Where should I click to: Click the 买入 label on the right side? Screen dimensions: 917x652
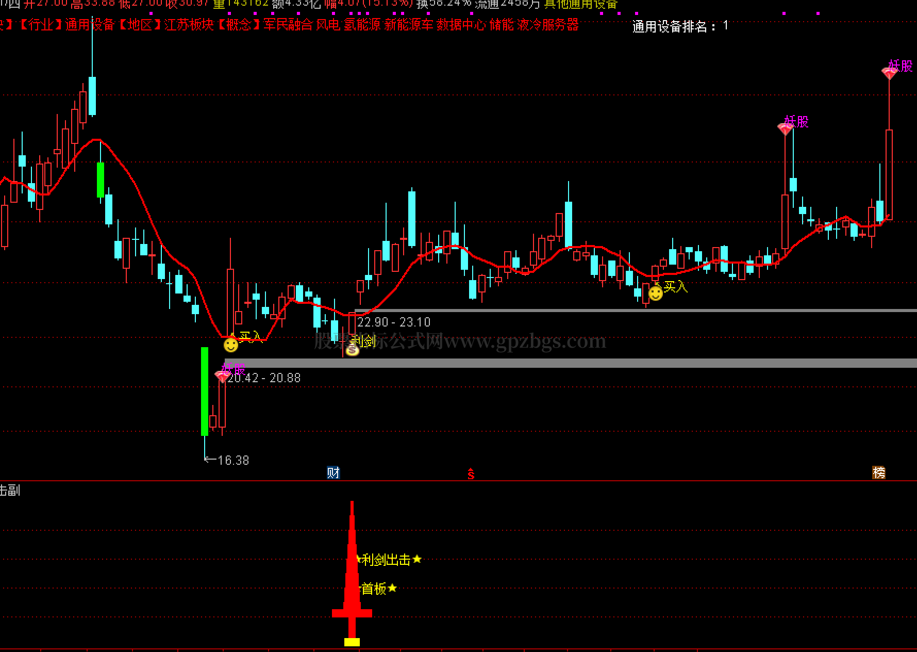[676, 287]
